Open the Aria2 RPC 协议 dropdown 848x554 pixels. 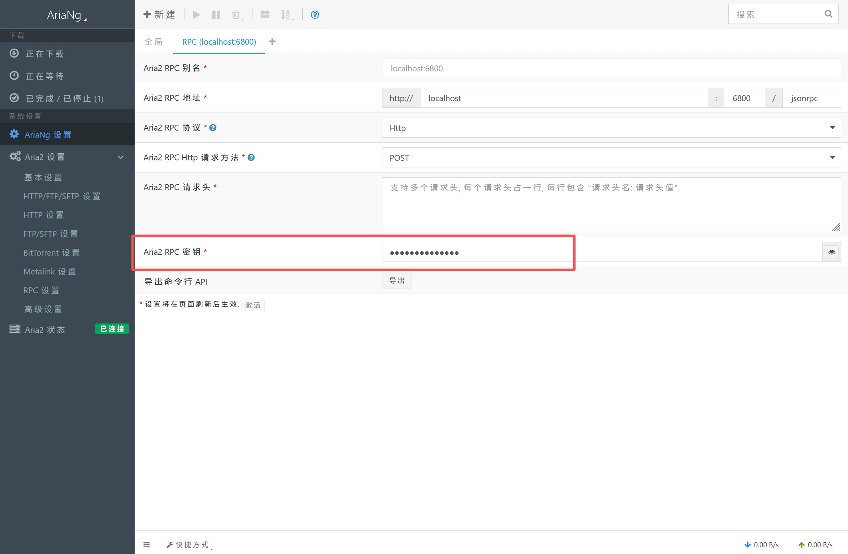pos(833,127)
